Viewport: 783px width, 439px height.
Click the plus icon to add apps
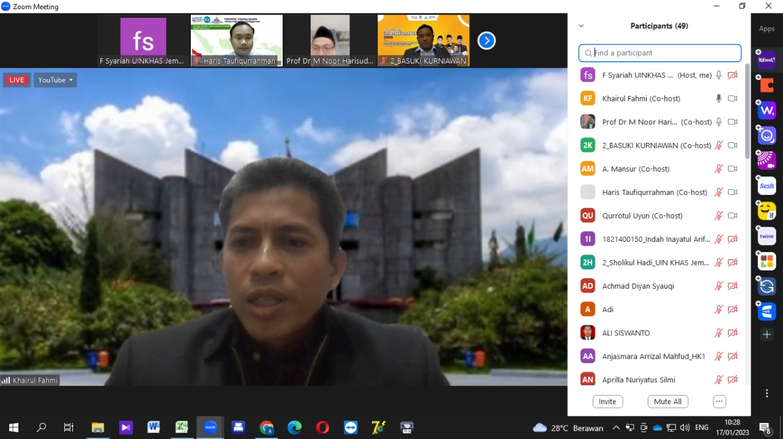[x=767, y=335]
